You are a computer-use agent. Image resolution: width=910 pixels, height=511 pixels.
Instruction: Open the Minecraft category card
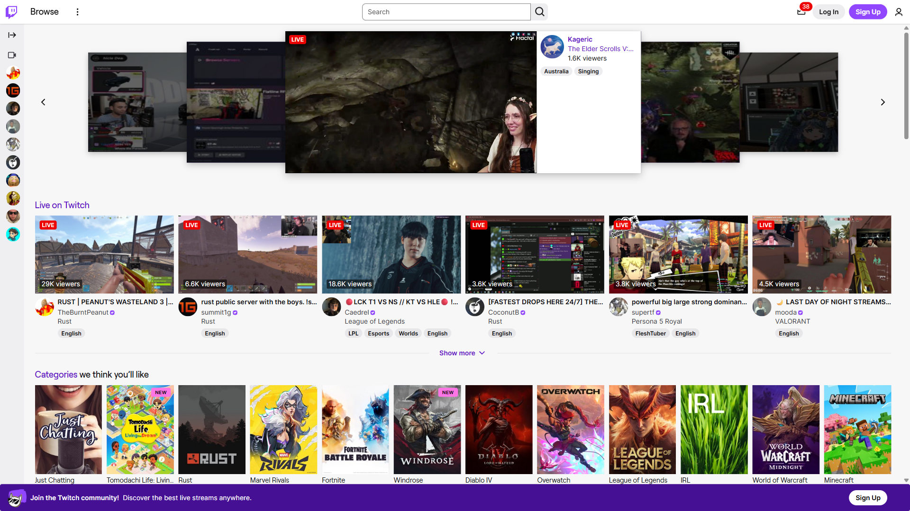click(858, 430)
